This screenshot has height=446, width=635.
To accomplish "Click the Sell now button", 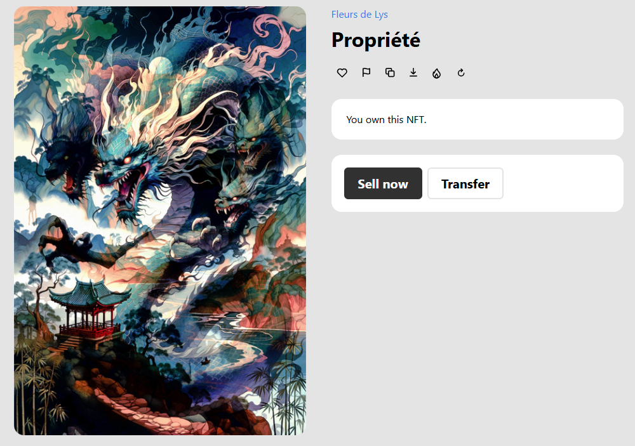I will pos(383,183).
